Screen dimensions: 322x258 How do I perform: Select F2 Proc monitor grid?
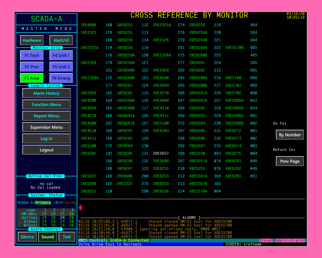click(x=32, y=67)
